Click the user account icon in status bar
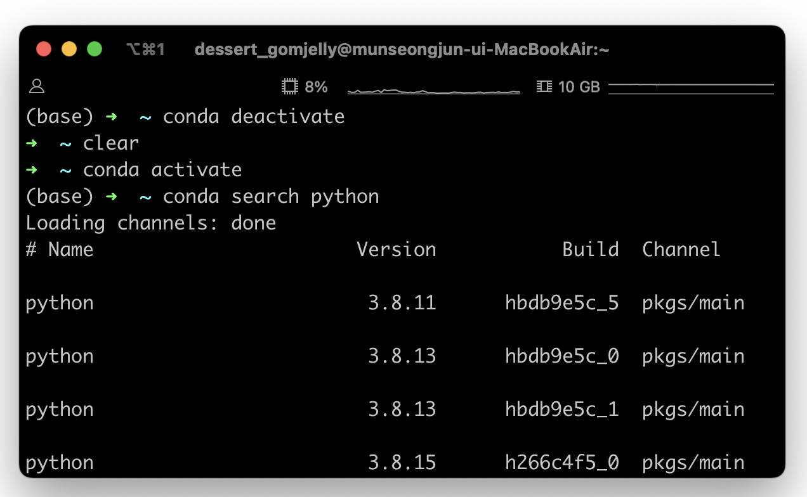The width and height of the screenshot is (807, 497). [x=37, y=87]
